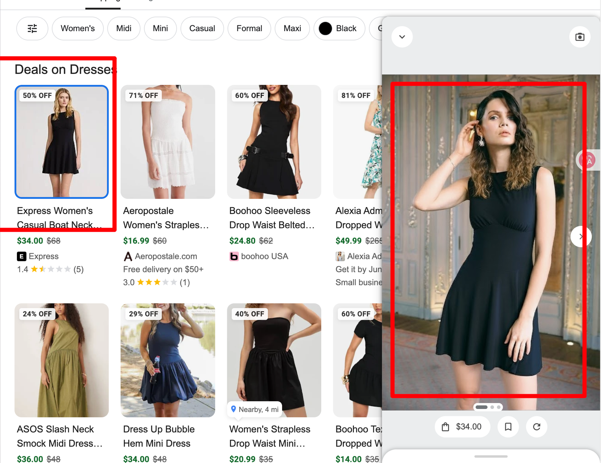Open the navy bubble hem mini dress thumbnail

tap(168, 360)
